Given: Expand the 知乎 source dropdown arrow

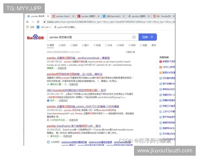Looking at the screenshot, I should click(56, 101).
